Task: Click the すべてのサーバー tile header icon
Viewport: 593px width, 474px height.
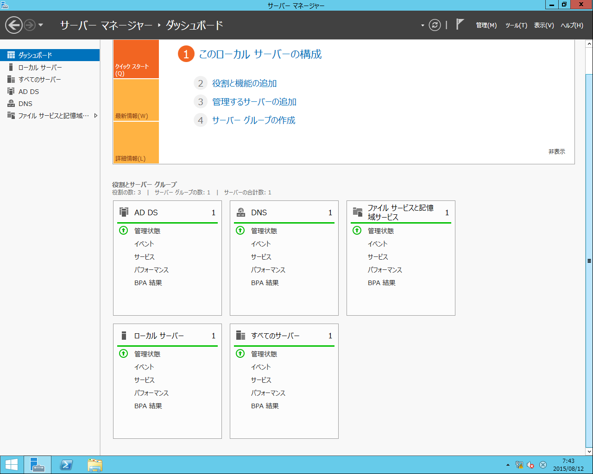Action: pyautogui.click(x=240, y=335)
